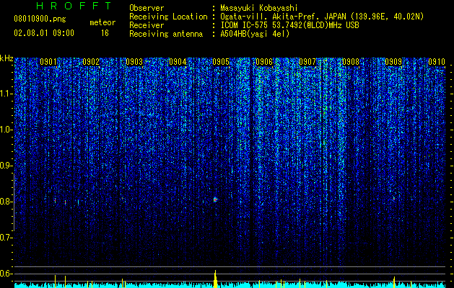
Task: Click the 1.1 frequency axis label
Action: point(6,94)
